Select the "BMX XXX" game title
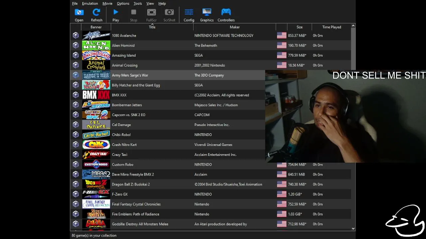426x239 pixels. (x=119, y=95)
